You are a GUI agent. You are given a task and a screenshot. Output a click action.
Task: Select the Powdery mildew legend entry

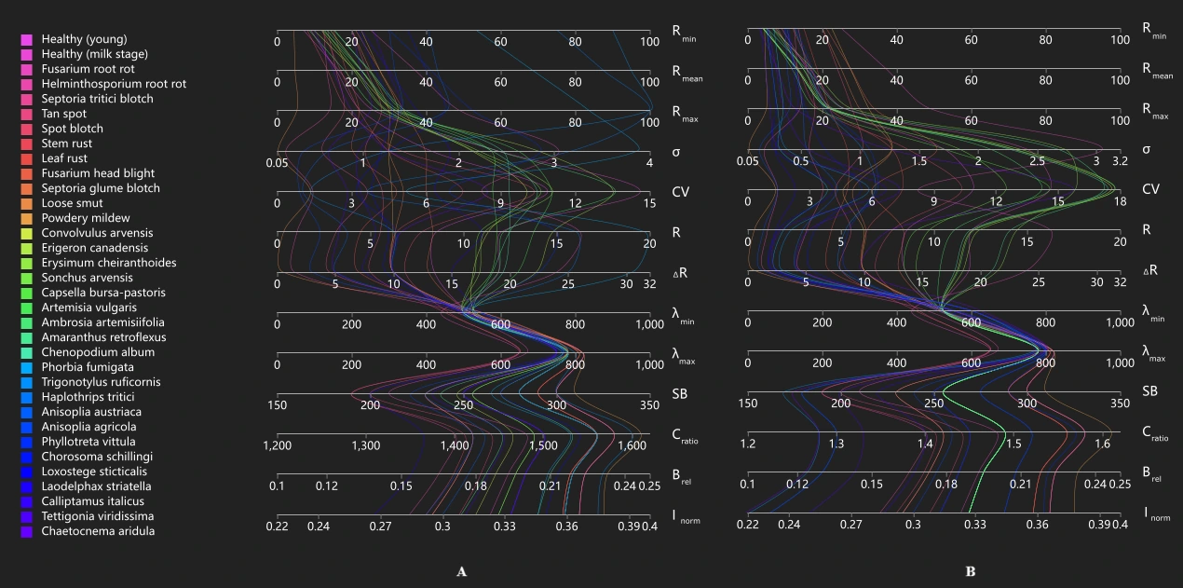[85, 218]
